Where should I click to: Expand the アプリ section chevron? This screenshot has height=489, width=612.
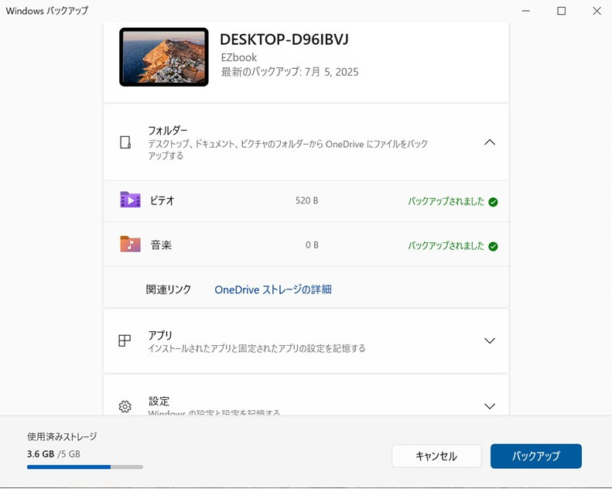click(489, 341)
